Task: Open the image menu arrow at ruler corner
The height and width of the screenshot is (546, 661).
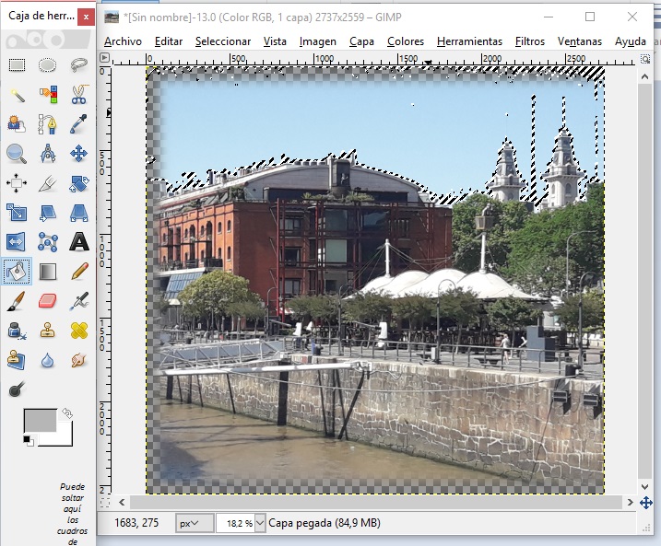Action: click(x=104, y=57)
